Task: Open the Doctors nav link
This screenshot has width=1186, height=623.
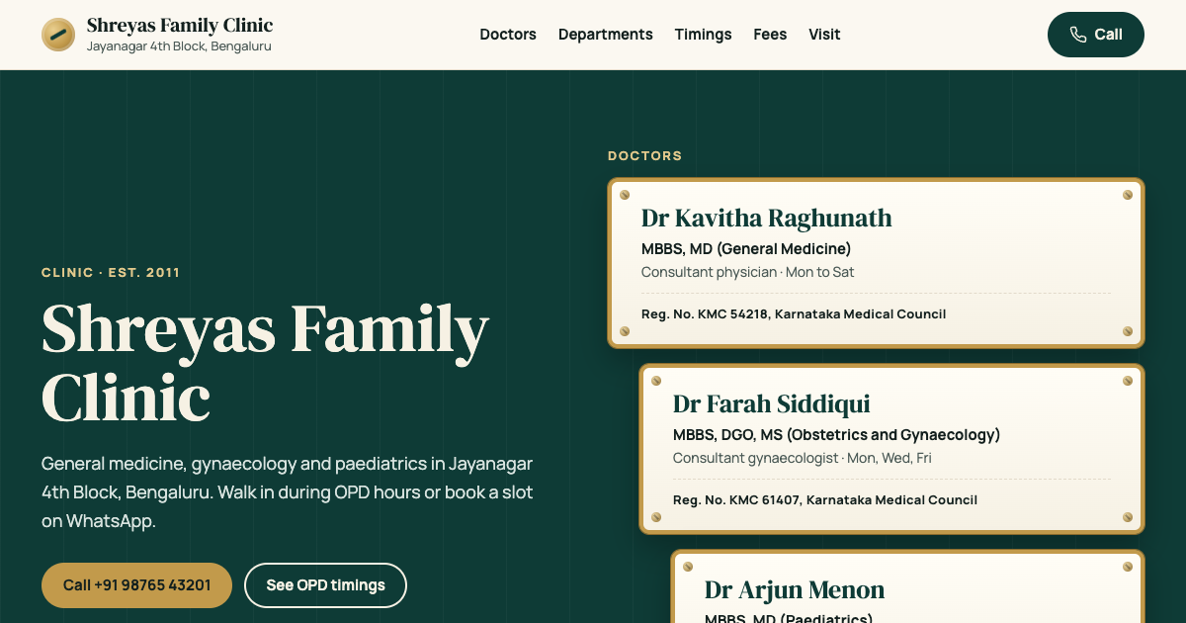Action: click(x=508, y=35)
